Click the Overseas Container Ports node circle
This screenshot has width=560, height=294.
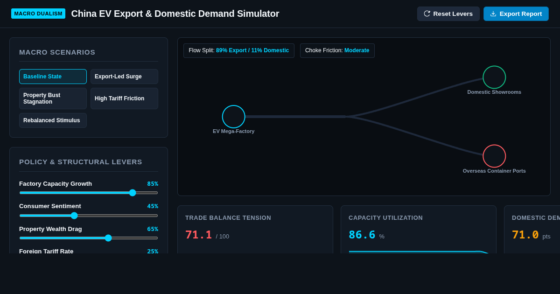click(494, 156)
